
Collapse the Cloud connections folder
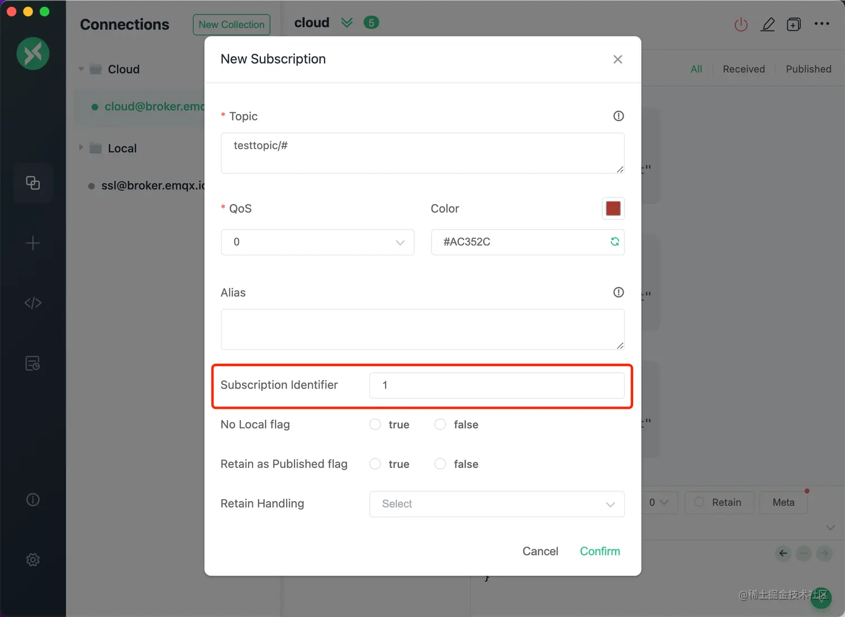click(81, 69)
